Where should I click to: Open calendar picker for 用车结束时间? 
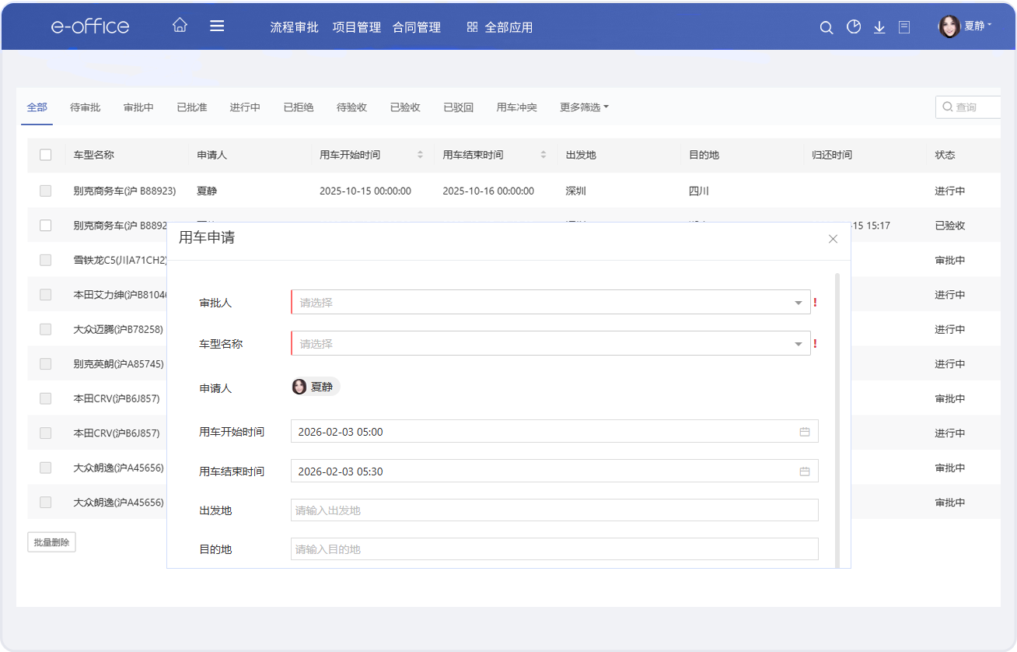805,471
